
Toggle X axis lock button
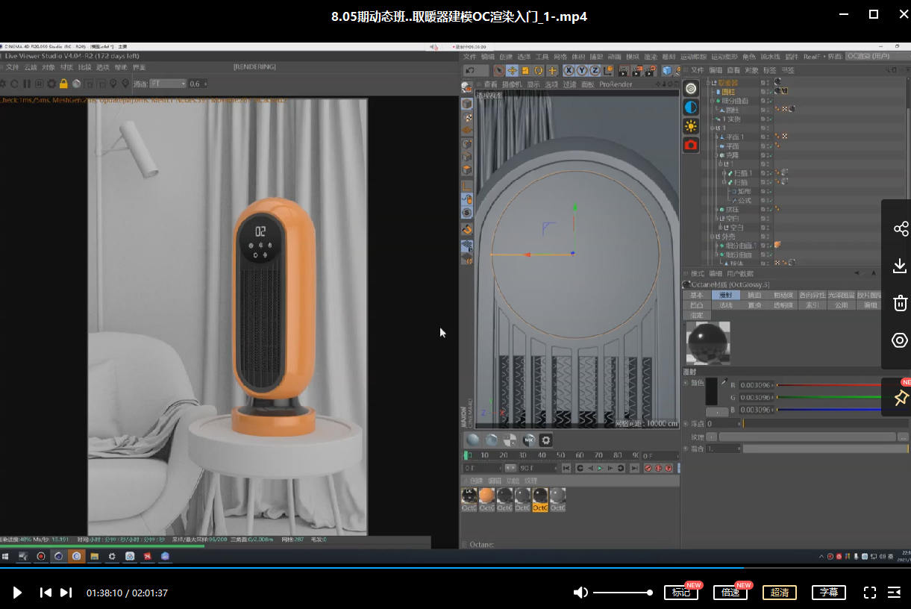coord(569,71)
